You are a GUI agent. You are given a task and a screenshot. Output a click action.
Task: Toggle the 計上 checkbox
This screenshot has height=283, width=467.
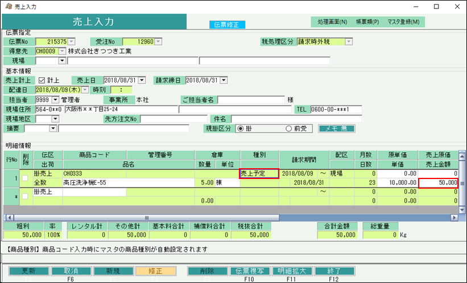[x=42, y=80]
